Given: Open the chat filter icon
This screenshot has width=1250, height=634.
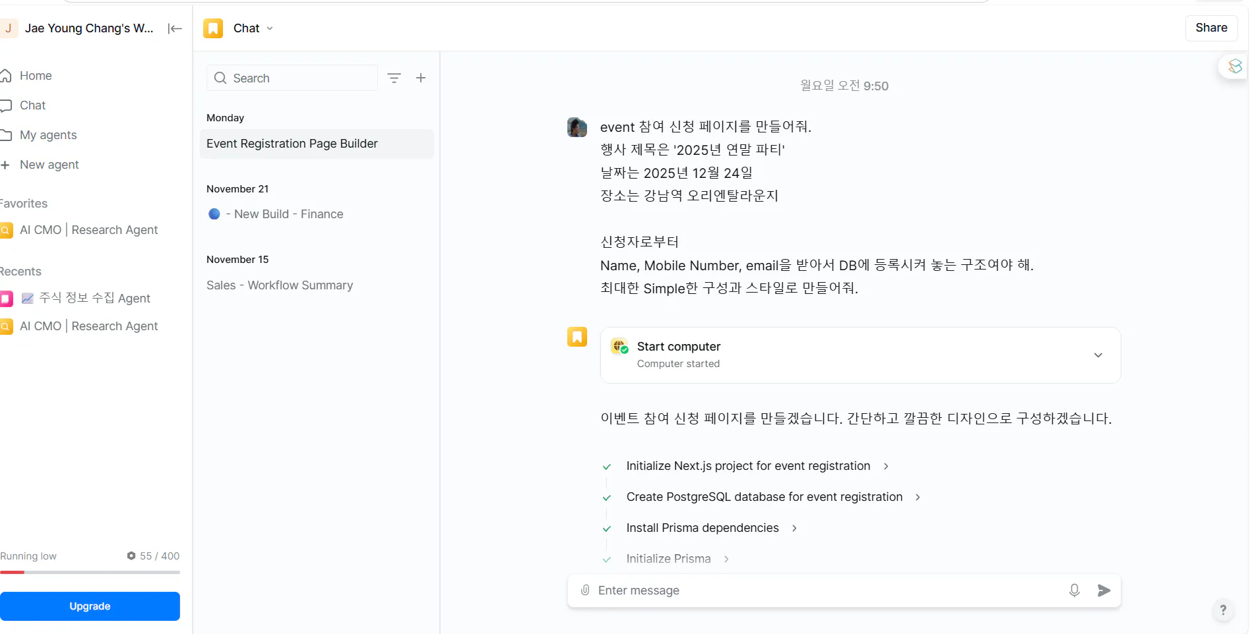Looking at the screenshot, I should [394, 78].
